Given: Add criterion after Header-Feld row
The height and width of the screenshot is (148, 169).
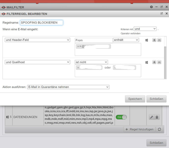Looking at the screenshot, I should click(154, 40).
